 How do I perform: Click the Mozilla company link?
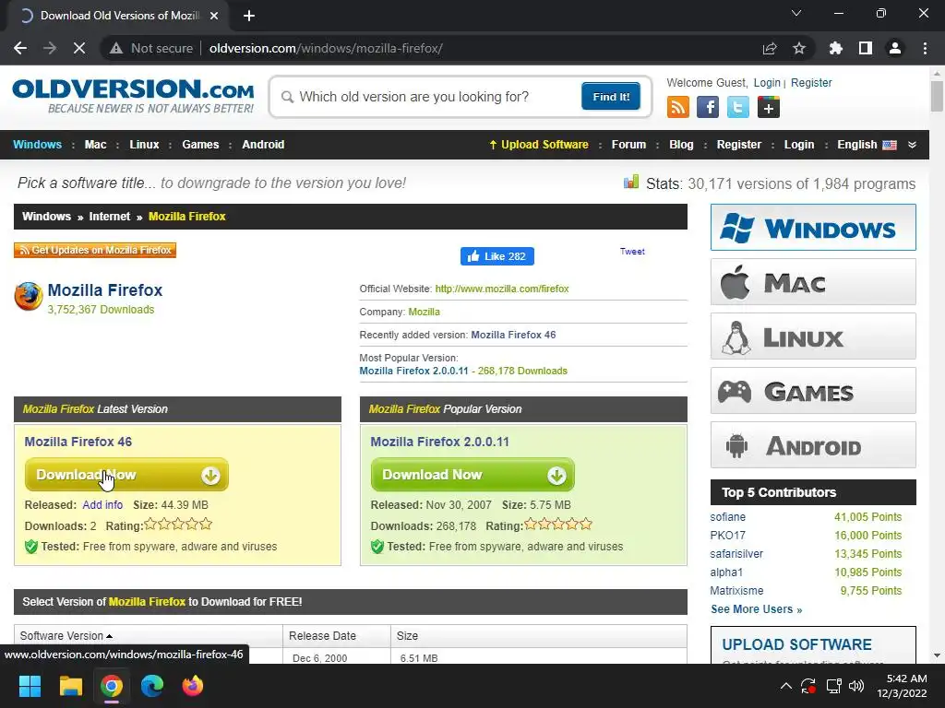coord(425,312)
